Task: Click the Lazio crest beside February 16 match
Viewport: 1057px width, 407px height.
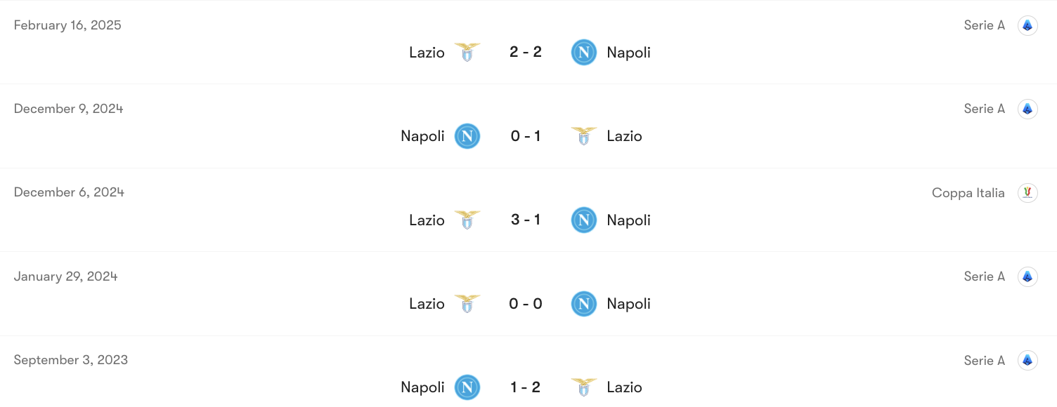Action: tap(467, 52)
